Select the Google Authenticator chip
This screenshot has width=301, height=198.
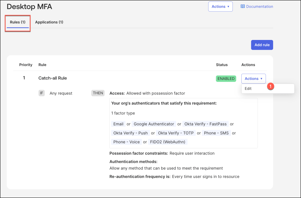click(x=154, y=124)
